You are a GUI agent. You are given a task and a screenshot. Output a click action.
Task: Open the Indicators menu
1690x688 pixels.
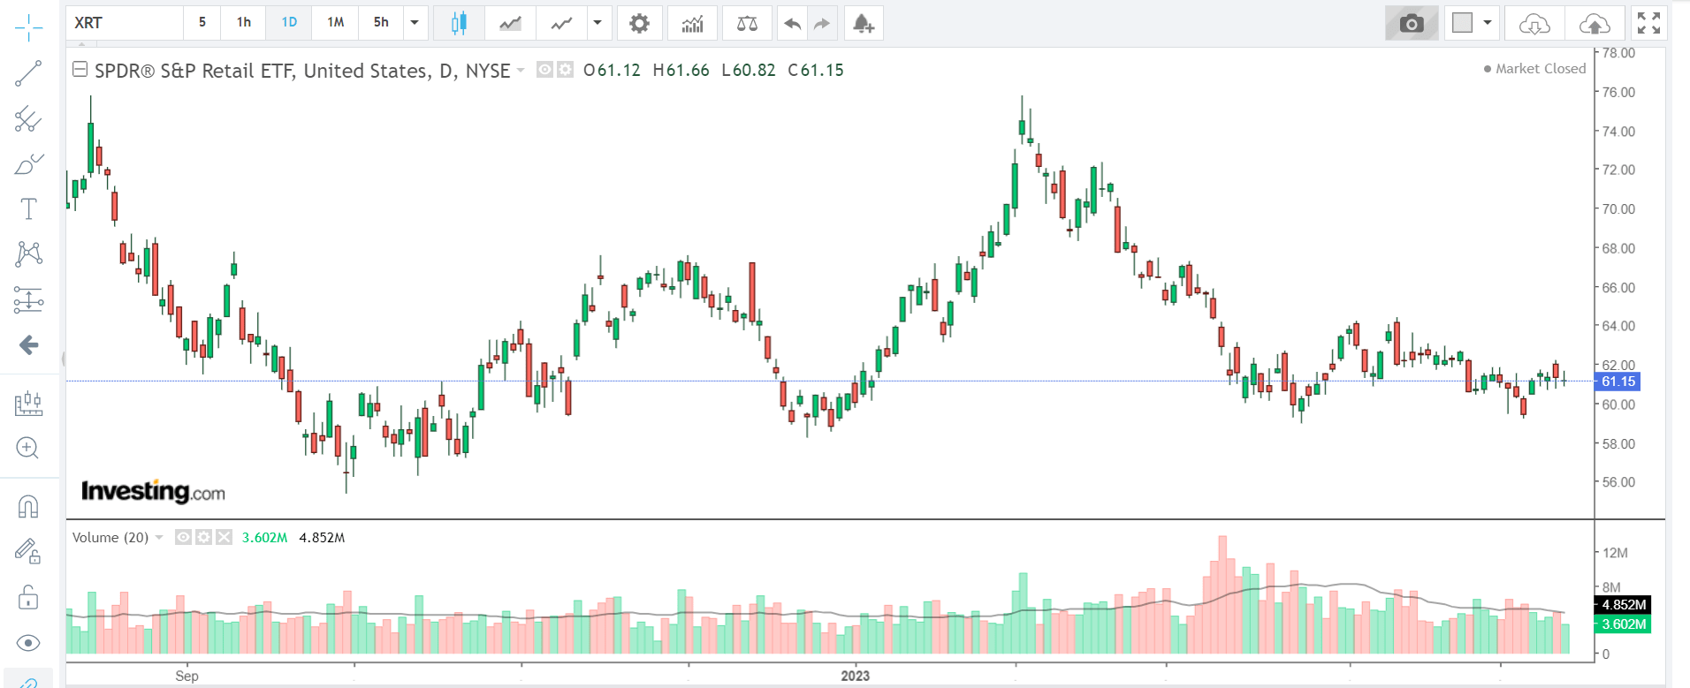pos(692,24)
